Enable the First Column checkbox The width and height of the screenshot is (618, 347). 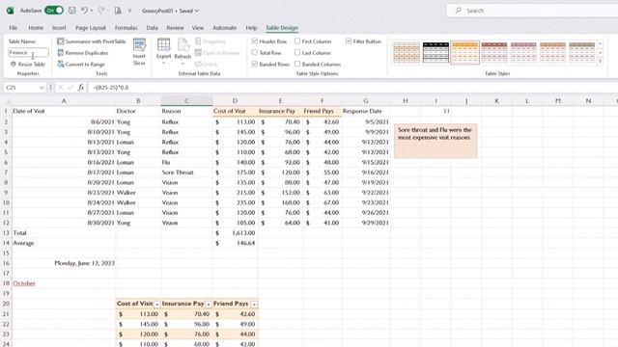point(297,40)
